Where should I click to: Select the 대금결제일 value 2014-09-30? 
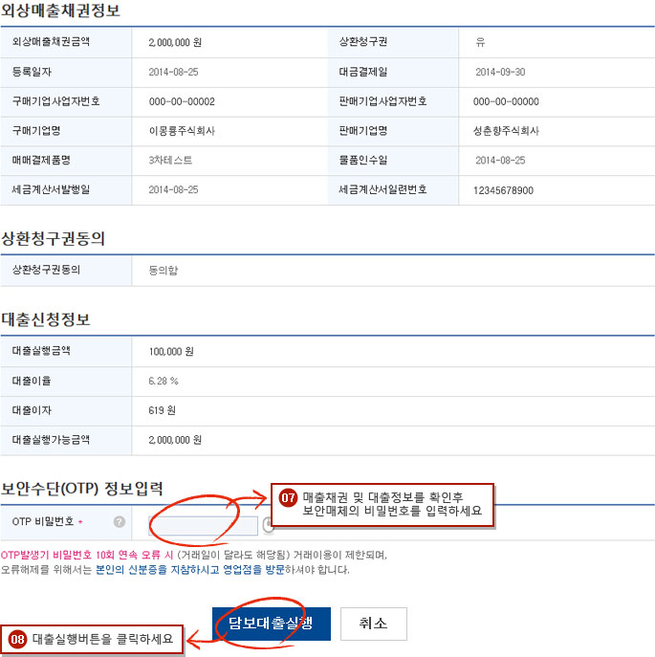pyautogui.click(x=500, y=72)
